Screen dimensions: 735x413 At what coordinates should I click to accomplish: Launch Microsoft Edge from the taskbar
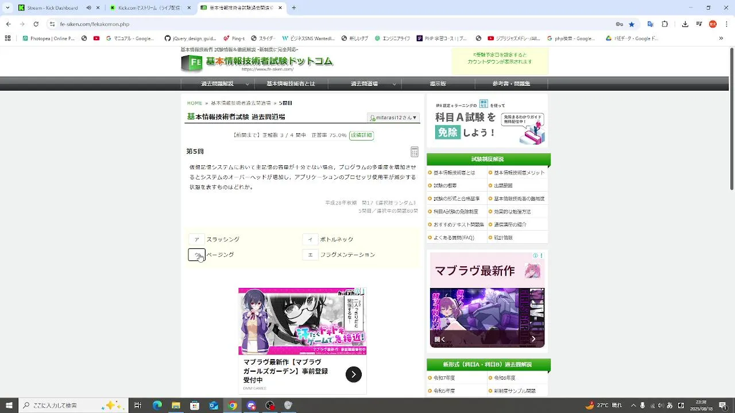pos(157,406)
